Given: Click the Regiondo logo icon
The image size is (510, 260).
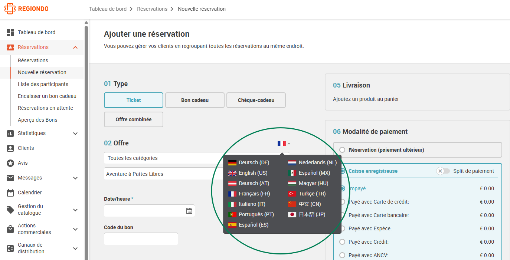Looking at the screenshot, I should (x=10, y=9).
